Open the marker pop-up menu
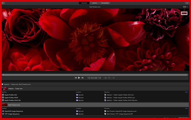191x120 pixels. [110, 78]
